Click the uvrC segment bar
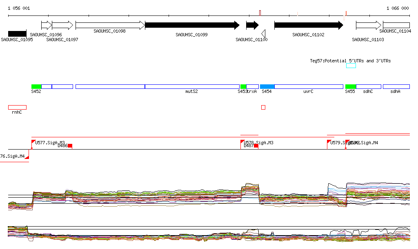Viewport: 418px width, 249px height. pyautogui.click(x=309, y=86)
